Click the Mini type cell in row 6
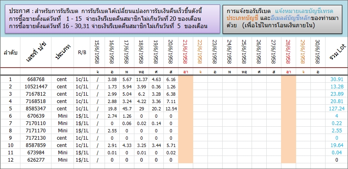Screen dimensions: 348x169 click(62, 116)
